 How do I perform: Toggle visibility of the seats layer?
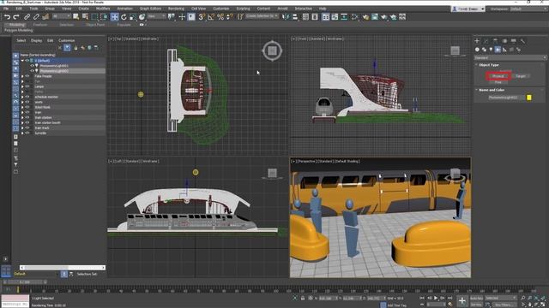pyautogui.click(x=27, y=102)
